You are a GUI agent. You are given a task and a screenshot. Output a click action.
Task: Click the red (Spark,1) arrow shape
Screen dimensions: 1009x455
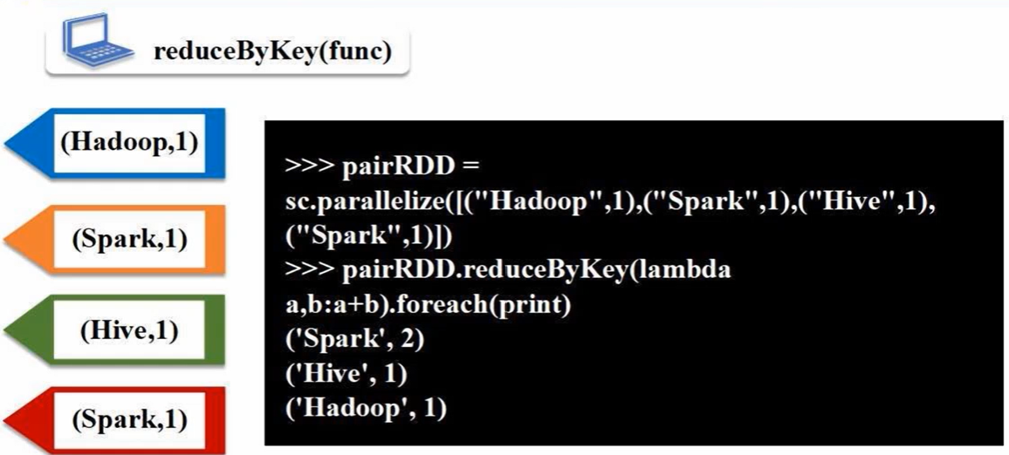115,420
